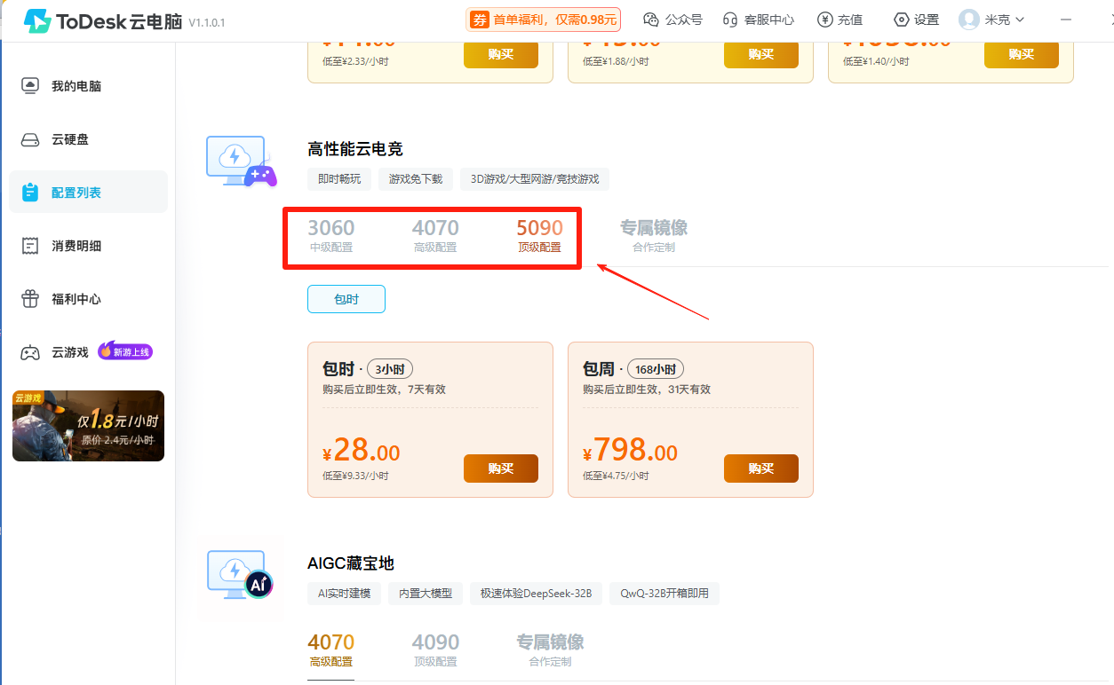Select 4070 高级配置 tab under AIGC藏宝地

331,650
